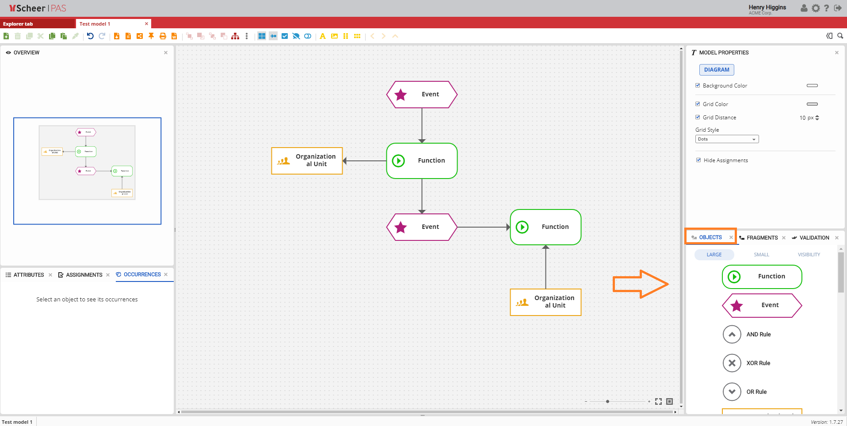Toggle the Grid Distance checkbox
This screenshot has height=426, width=847.
(x=698, y=118)
